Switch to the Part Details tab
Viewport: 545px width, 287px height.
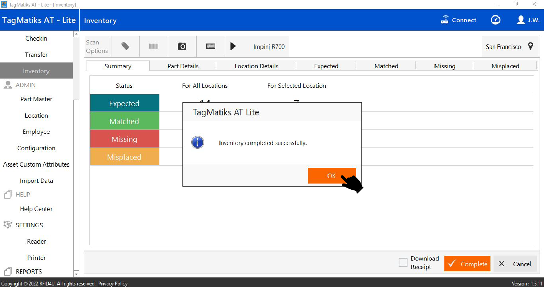click(183, 66)
